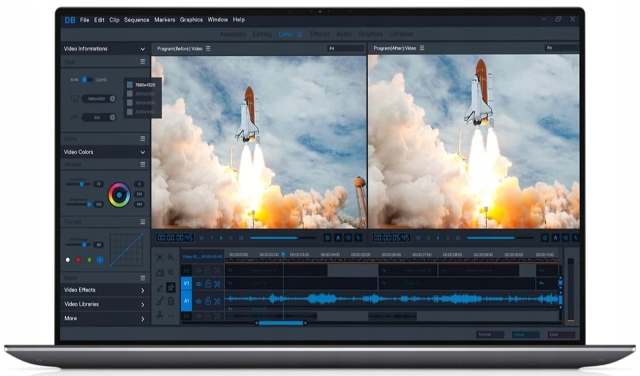The image size is (640, 376).
Task: Open the Sequence menu
Action: click(x=136, y=20)
